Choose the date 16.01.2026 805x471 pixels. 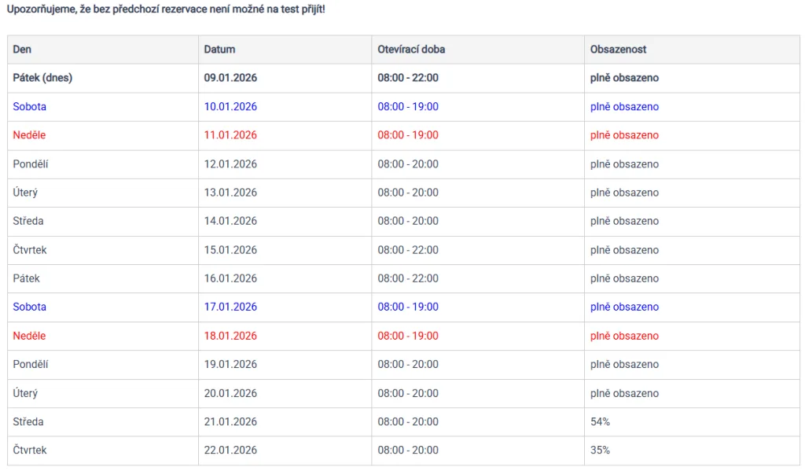(230, 278)
